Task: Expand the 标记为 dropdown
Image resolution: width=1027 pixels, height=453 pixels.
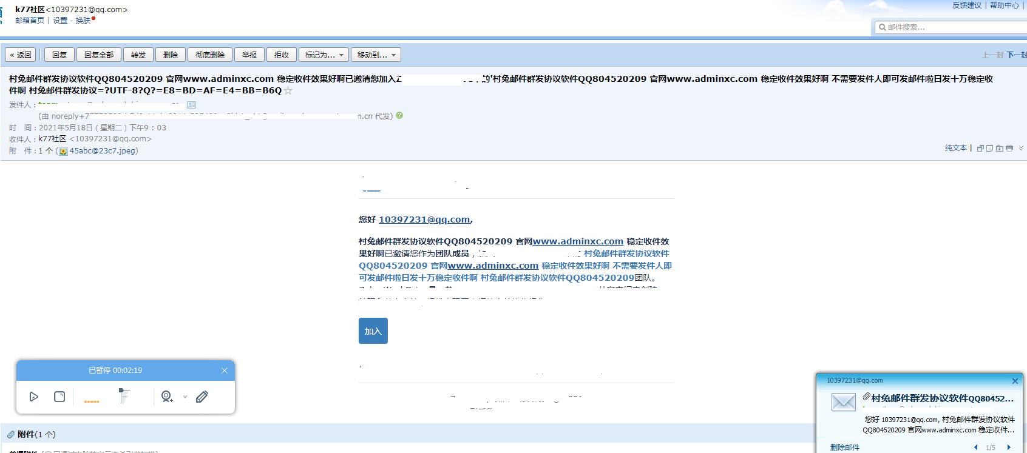Action: tap(324, 55)
